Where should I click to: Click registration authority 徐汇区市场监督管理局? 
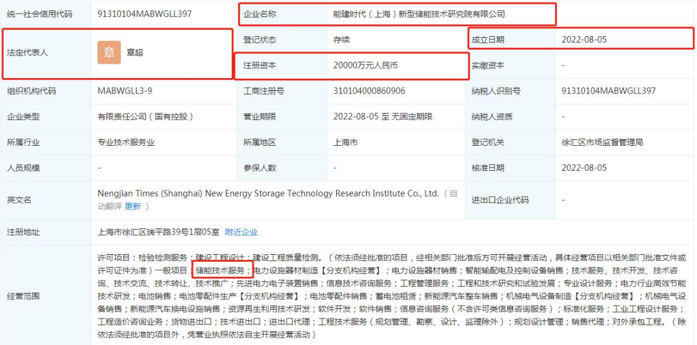coord(602,143)
